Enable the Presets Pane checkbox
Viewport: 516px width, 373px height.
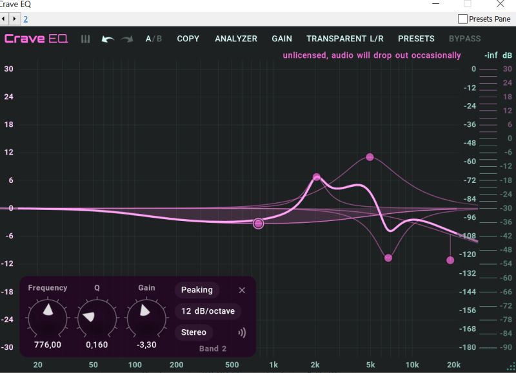tap(462, 19)
